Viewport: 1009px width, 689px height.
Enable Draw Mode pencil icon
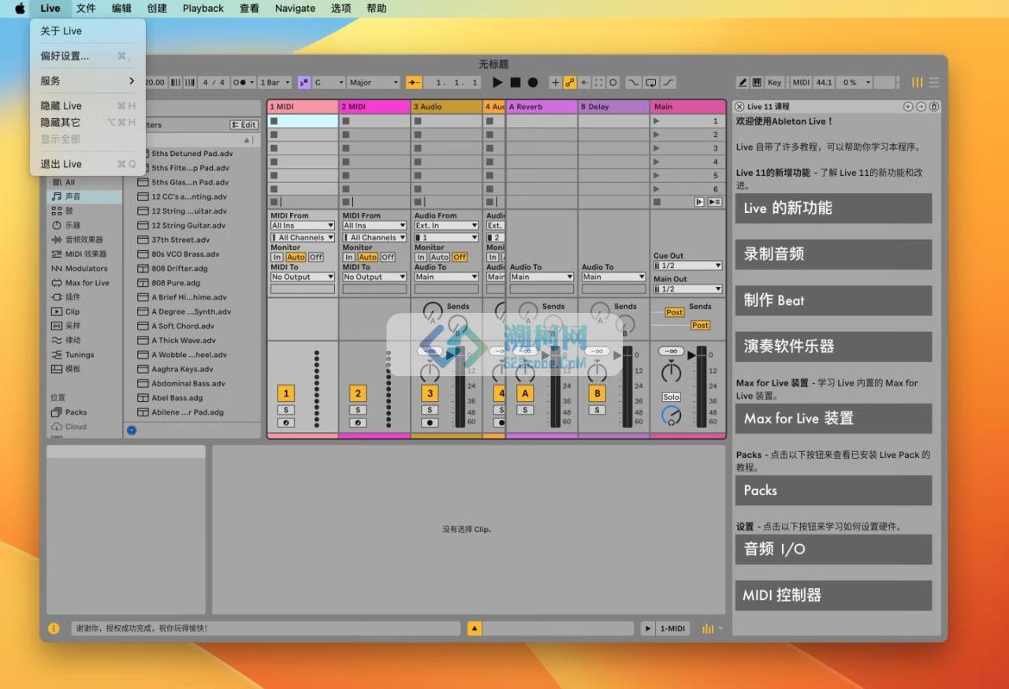click(743, 82)
